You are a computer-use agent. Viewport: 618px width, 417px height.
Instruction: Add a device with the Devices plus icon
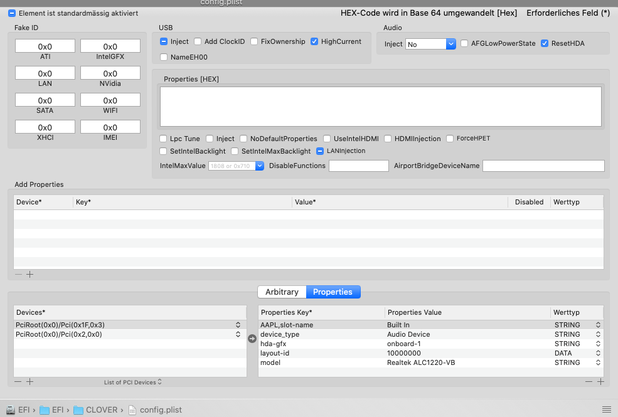click(x=30, y=381)
